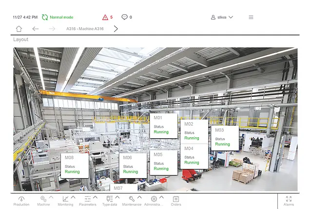Select the M06 status card

[133, 165]
